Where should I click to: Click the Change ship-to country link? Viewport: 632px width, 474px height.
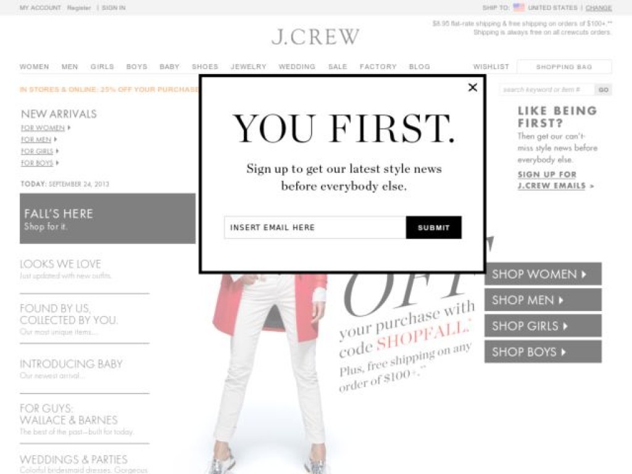click(598, 7)
